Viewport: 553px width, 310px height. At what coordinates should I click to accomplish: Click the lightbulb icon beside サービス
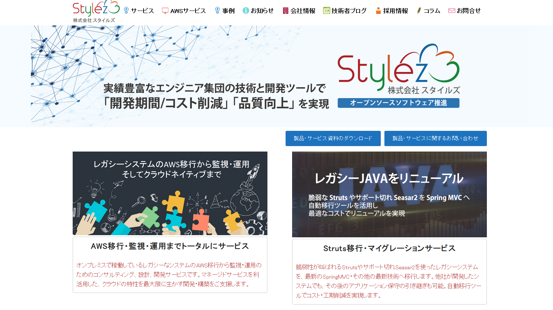tap(126, 11)
